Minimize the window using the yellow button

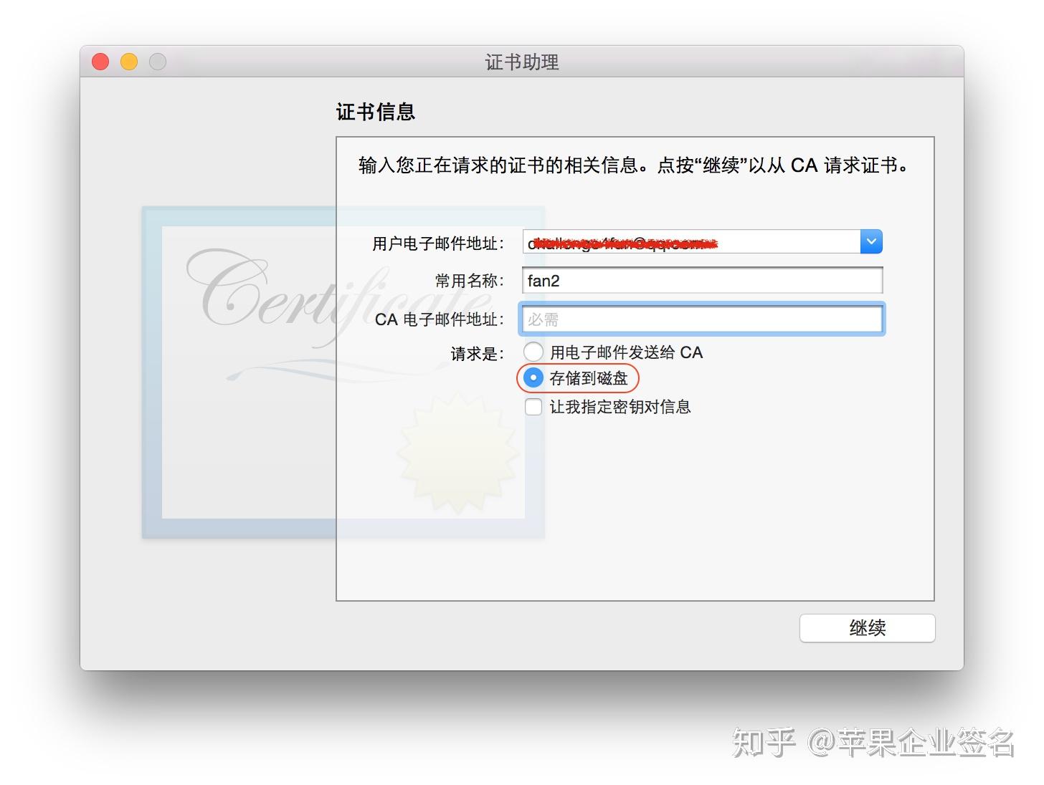pos(129,62)
